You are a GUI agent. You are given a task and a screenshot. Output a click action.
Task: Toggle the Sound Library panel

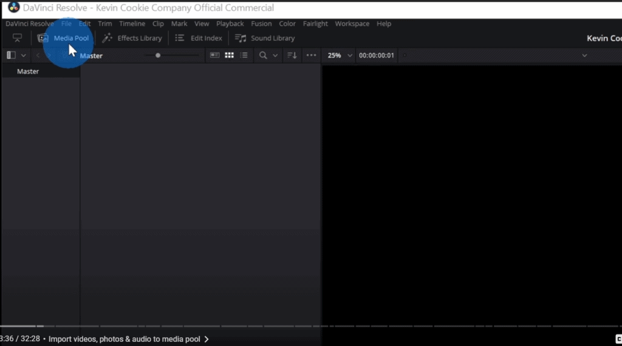[x=265, y=38]
